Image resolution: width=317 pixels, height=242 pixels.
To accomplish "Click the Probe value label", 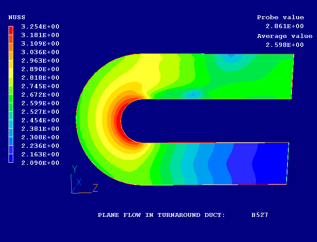I will click(x=280, y=17).
